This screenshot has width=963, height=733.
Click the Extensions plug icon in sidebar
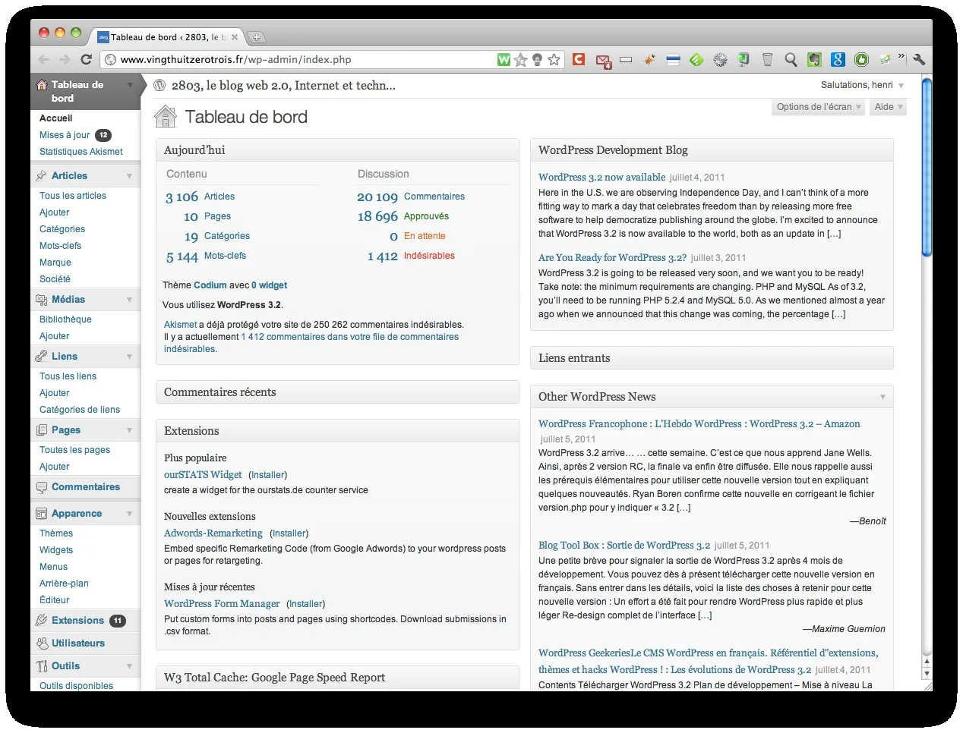click(x=41, y=621)
